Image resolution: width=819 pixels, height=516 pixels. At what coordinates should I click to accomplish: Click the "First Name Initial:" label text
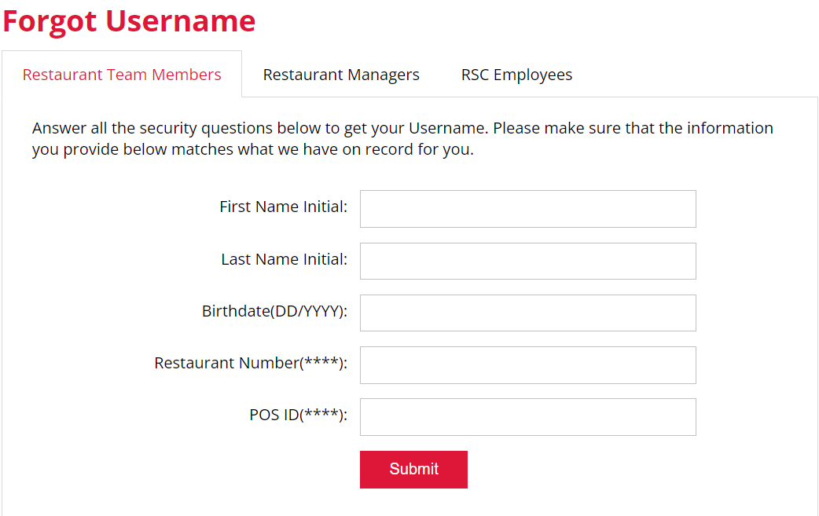[x=283, y=207]
